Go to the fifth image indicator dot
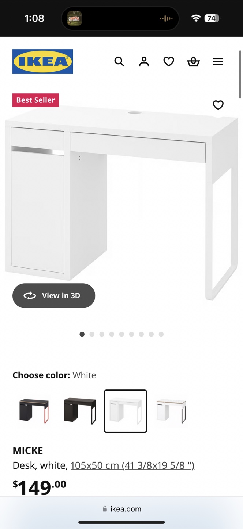243x529 pixels. [121, 334]
